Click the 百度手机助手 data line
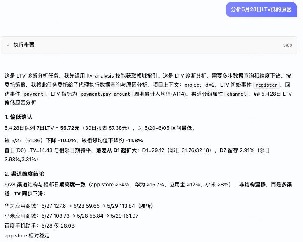This screenshot has width=303, height=242. [40, 226]
